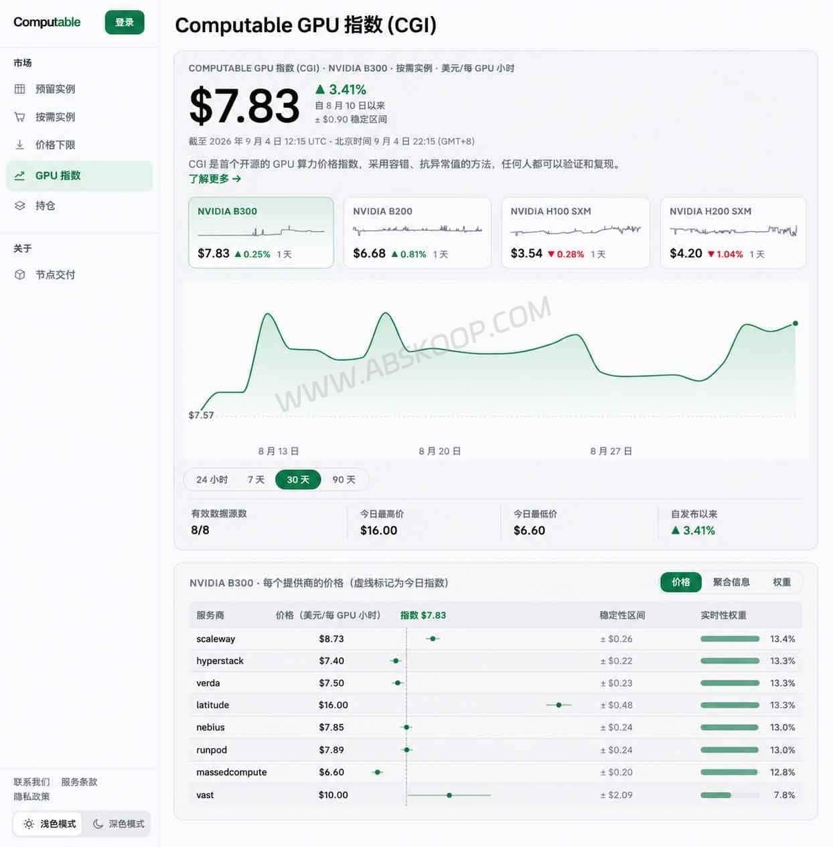The width and height of the screenshot is (833, 847).
Task: Click vast stability ± $2.09 cell
Action: click(x=616, y=795)
